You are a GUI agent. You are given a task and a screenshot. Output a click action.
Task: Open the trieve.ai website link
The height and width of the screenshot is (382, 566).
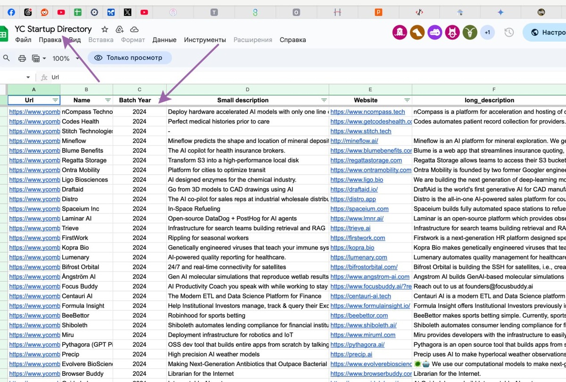pos(350,228)
